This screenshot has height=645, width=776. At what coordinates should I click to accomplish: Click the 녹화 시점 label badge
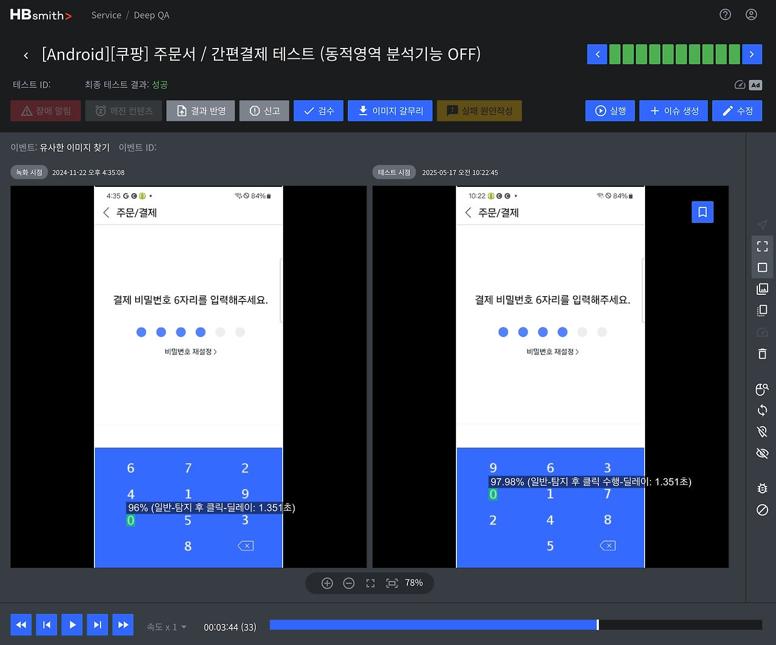pos(29,172)
